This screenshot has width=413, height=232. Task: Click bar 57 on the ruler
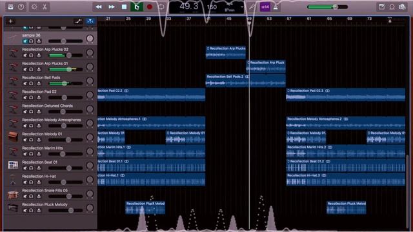coord(288,19)
